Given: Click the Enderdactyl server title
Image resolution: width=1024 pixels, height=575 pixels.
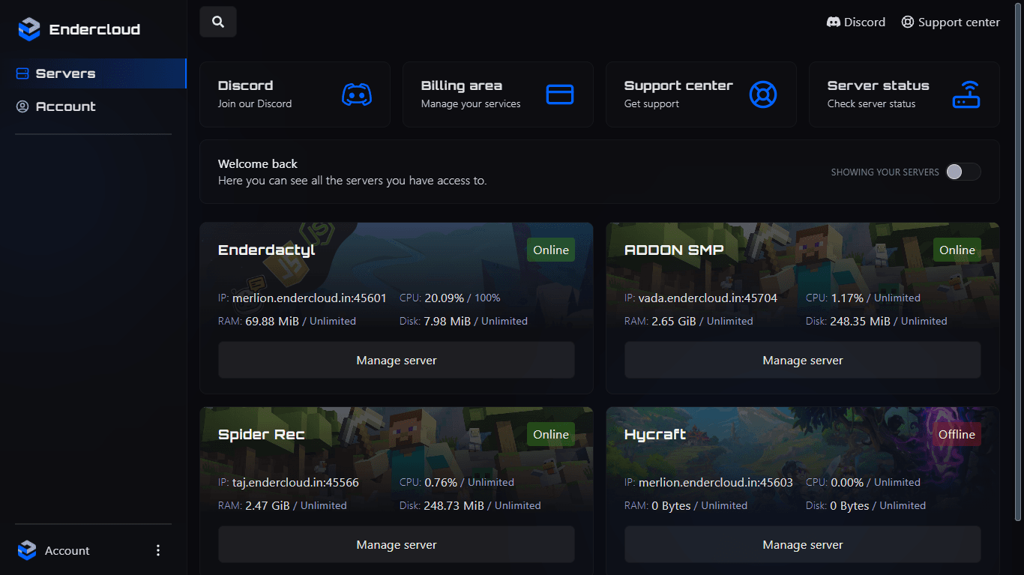Looking at the screenshot, I should coord(267,250).
